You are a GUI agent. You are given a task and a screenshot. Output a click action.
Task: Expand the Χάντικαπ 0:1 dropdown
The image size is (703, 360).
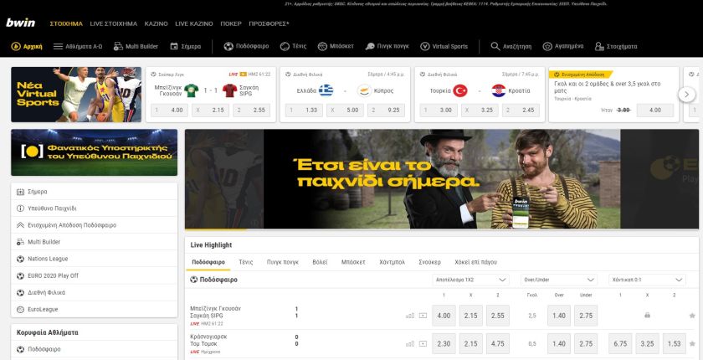click(647, 280)
